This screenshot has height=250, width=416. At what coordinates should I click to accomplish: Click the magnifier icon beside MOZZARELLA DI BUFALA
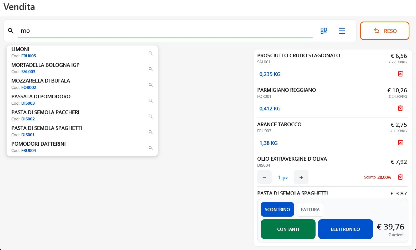[x=151, y=85]
